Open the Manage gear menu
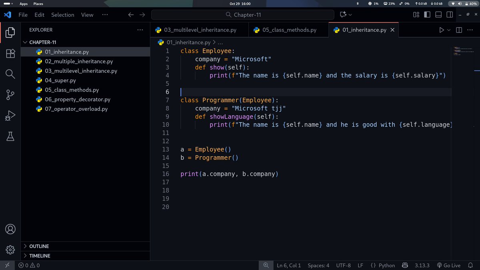The width and height of the screenshot is (480, 270). click(10, 250)
